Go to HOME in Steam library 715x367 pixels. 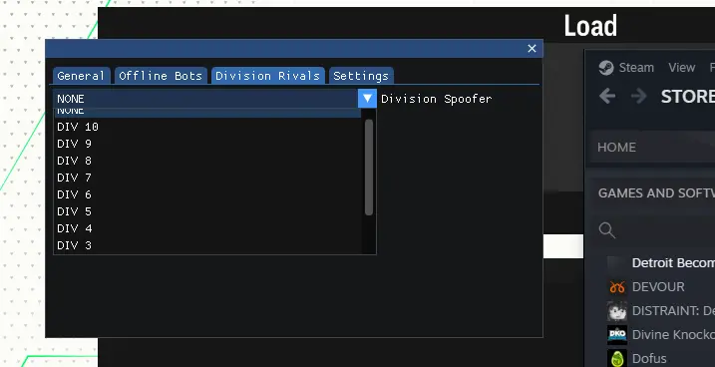616,148
